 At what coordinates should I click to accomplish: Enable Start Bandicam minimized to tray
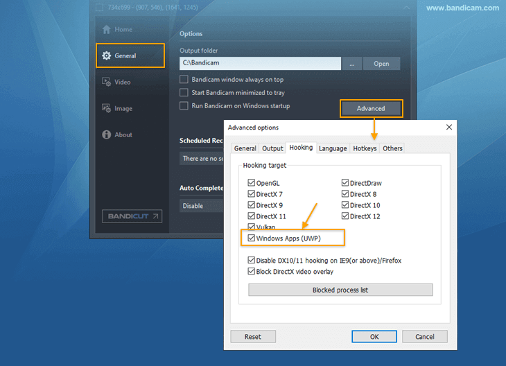point(184,93)
